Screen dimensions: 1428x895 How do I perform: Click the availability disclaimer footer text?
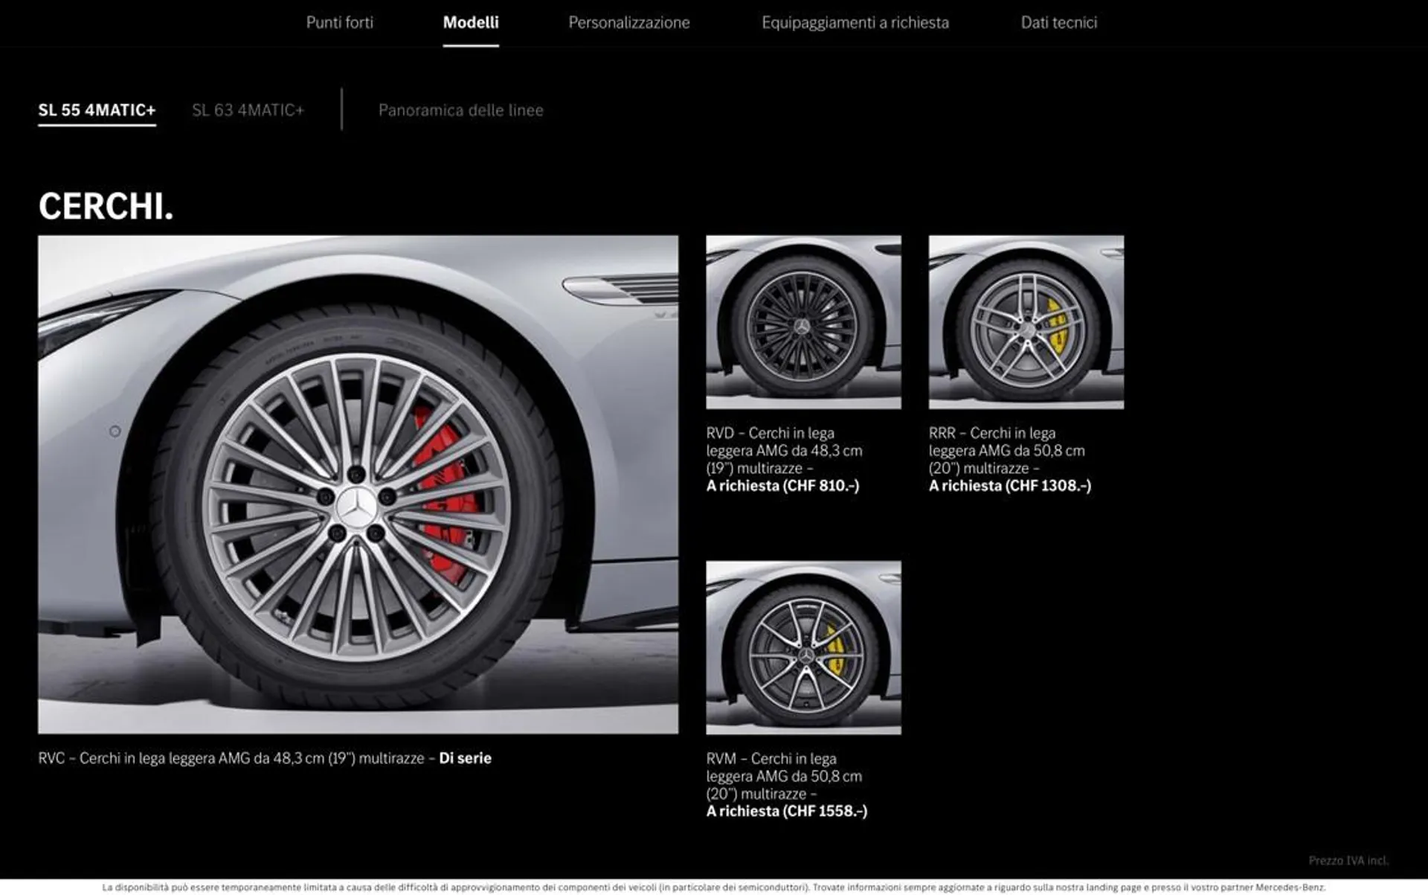tap(714, 888)
